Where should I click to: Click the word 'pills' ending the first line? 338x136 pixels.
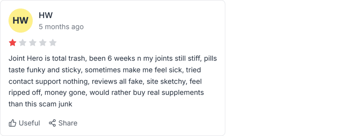click(210, 59)
